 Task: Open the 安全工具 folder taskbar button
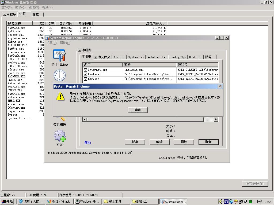coord(117,202)
